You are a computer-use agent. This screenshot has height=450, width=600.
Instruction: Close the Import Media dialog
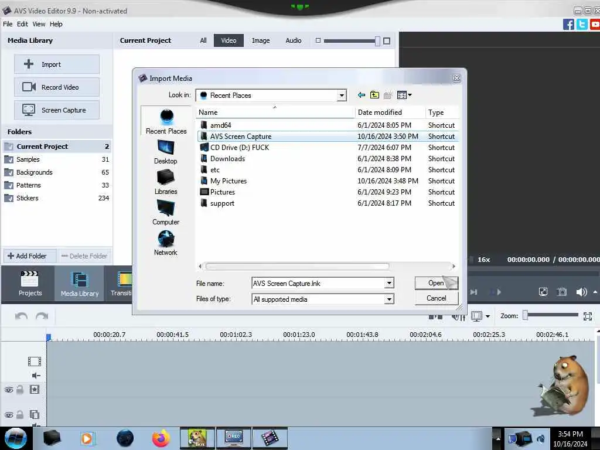point(456,79)
